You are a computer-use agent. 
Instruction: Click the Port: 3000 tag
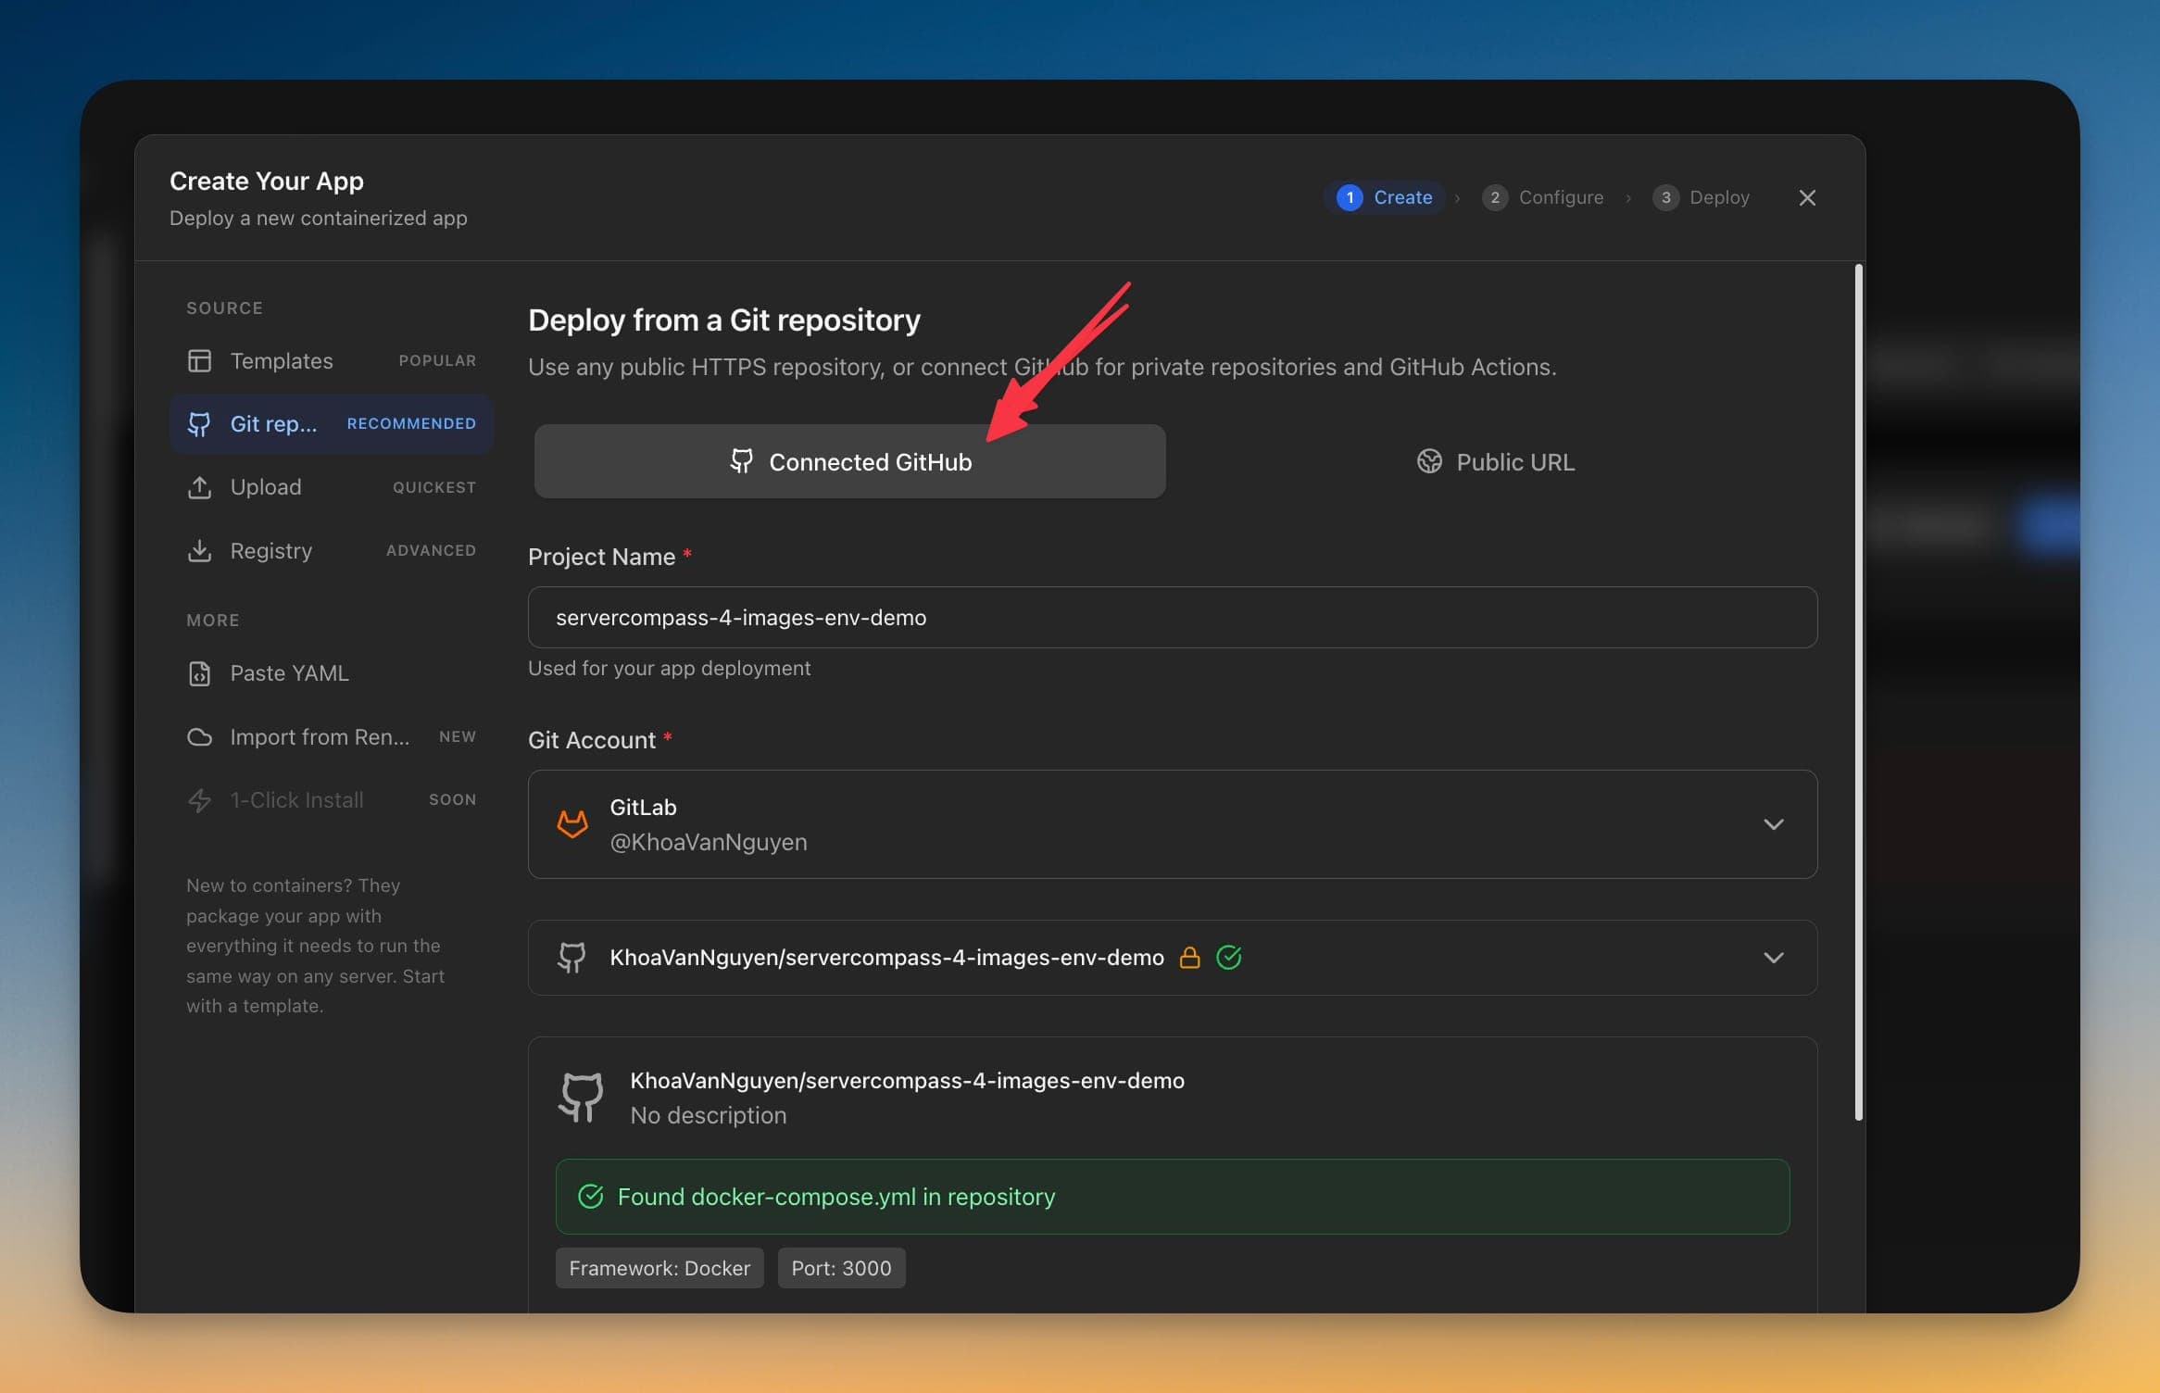[841, 1268]
